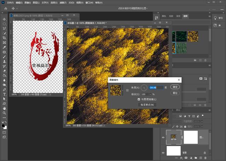Click the 贴紧原点 button
The image size is (226, 161).
coord(148,105)
